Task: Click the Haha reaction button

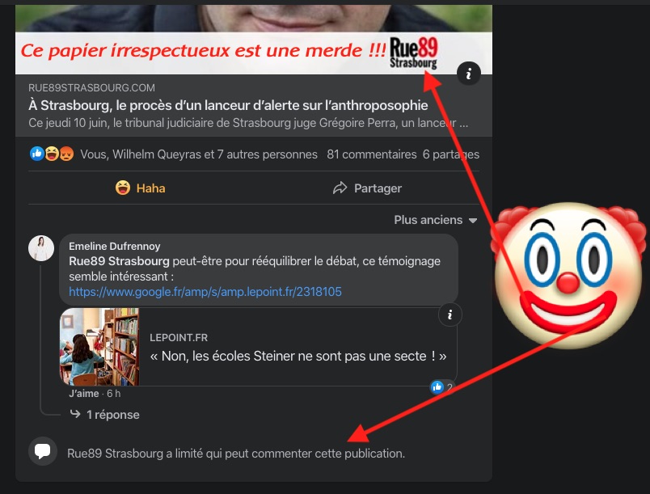Action: pyautogui.click(x=141, y=188)
